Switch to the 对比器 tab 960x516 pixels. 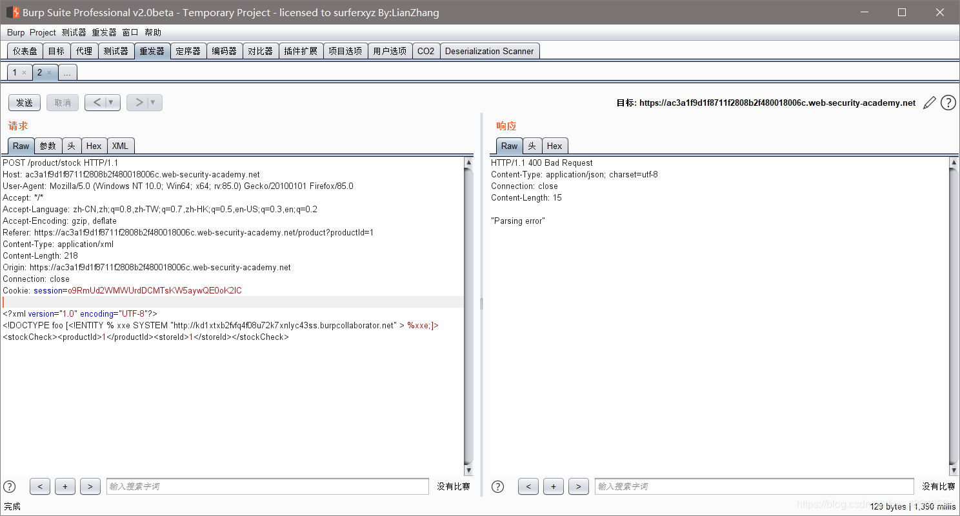click(x=261, y=51)
